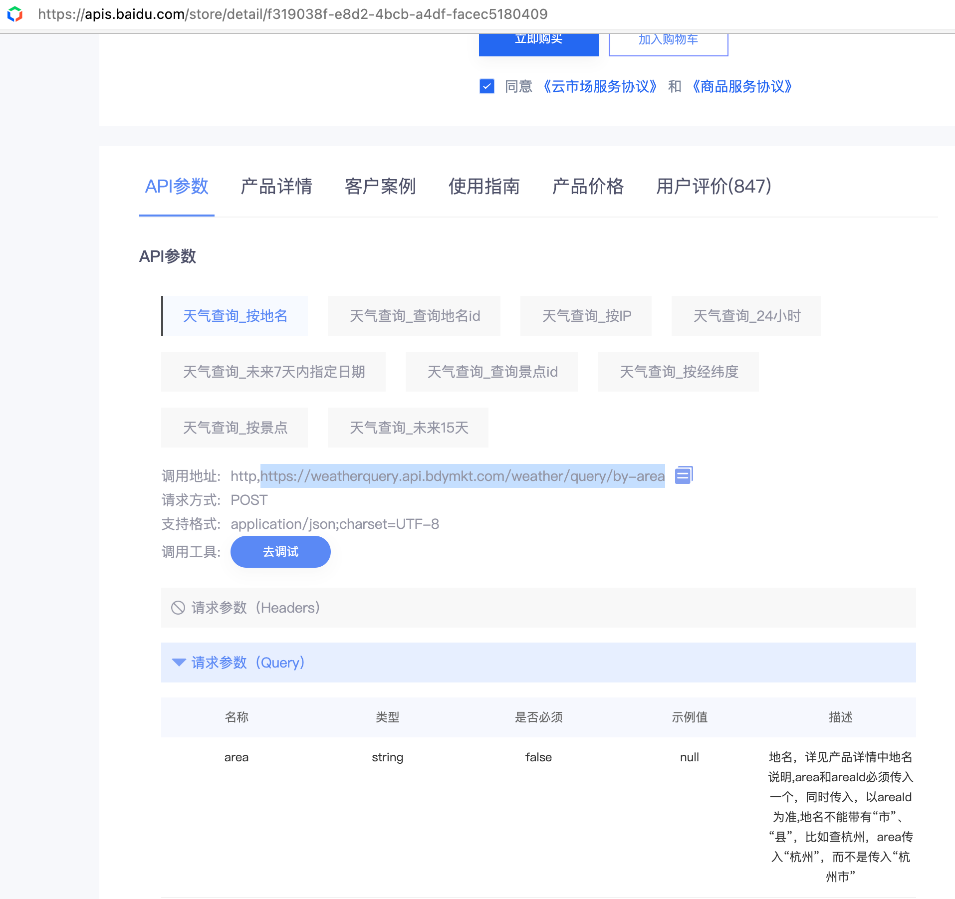
Task: Select the 天气查询_未来15天 endpoint
Action: tap(408, 428)
